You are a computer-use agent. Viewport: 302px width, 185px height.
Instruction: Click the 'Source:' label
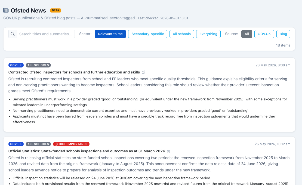point(232,34)
